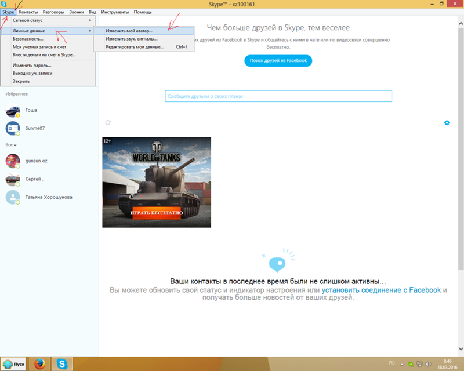Open the Разговоры menu

53,12
